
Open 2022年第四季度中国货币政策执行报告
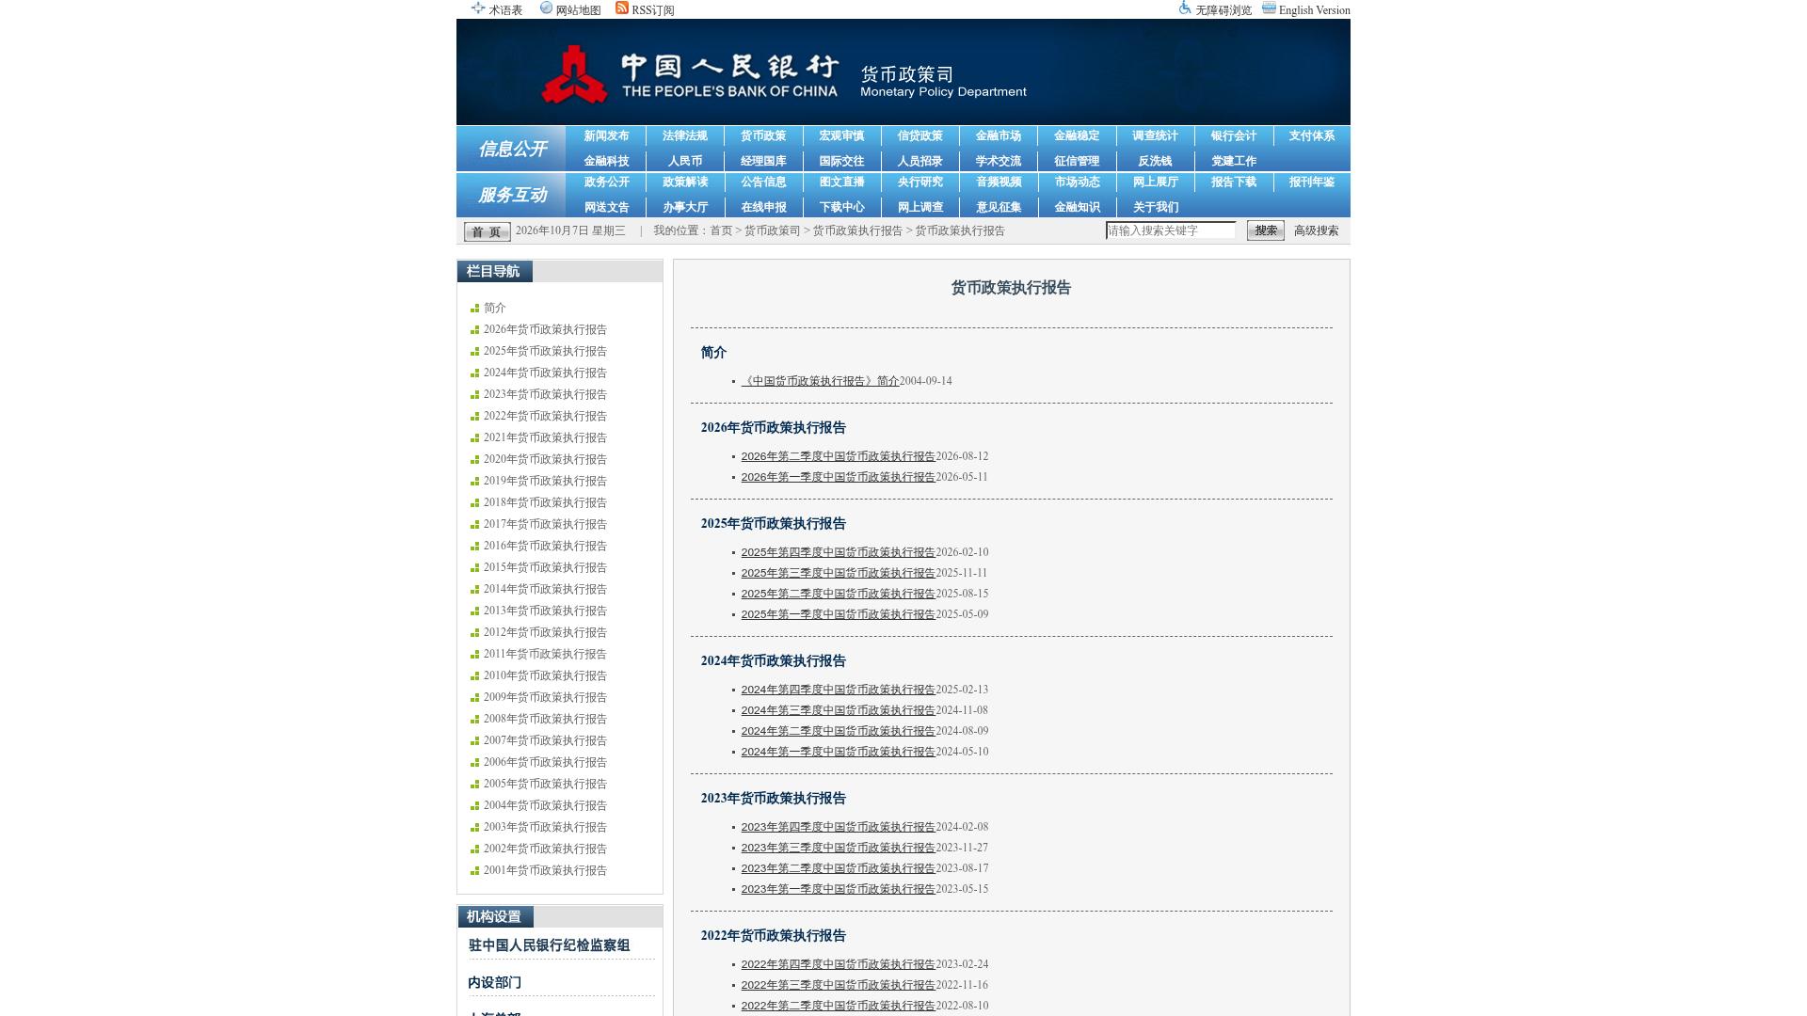(x=838, y=965)
